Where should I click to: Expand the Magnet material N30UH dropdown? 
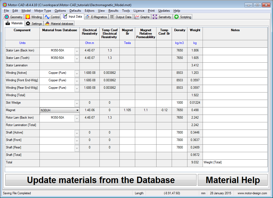77,110
